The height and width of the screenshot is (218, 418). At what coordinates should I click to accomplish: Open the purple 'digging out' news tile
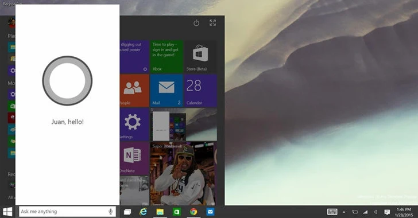pyautogui.click(x=134, y=56)
